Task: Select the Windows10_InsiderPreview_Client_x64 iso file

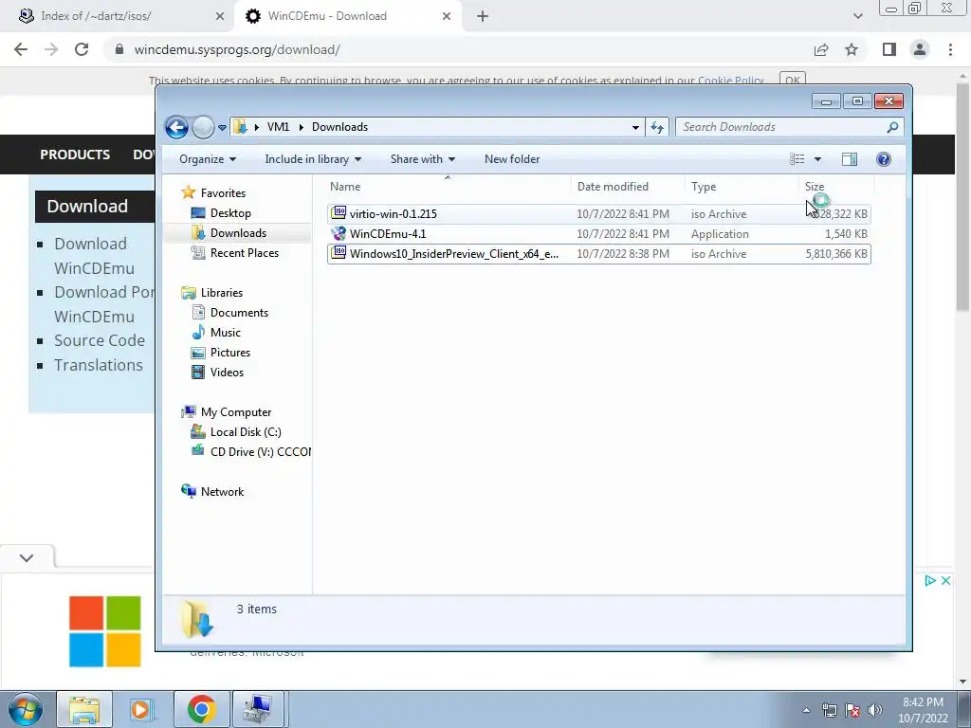Action: [x=599, y=254]
